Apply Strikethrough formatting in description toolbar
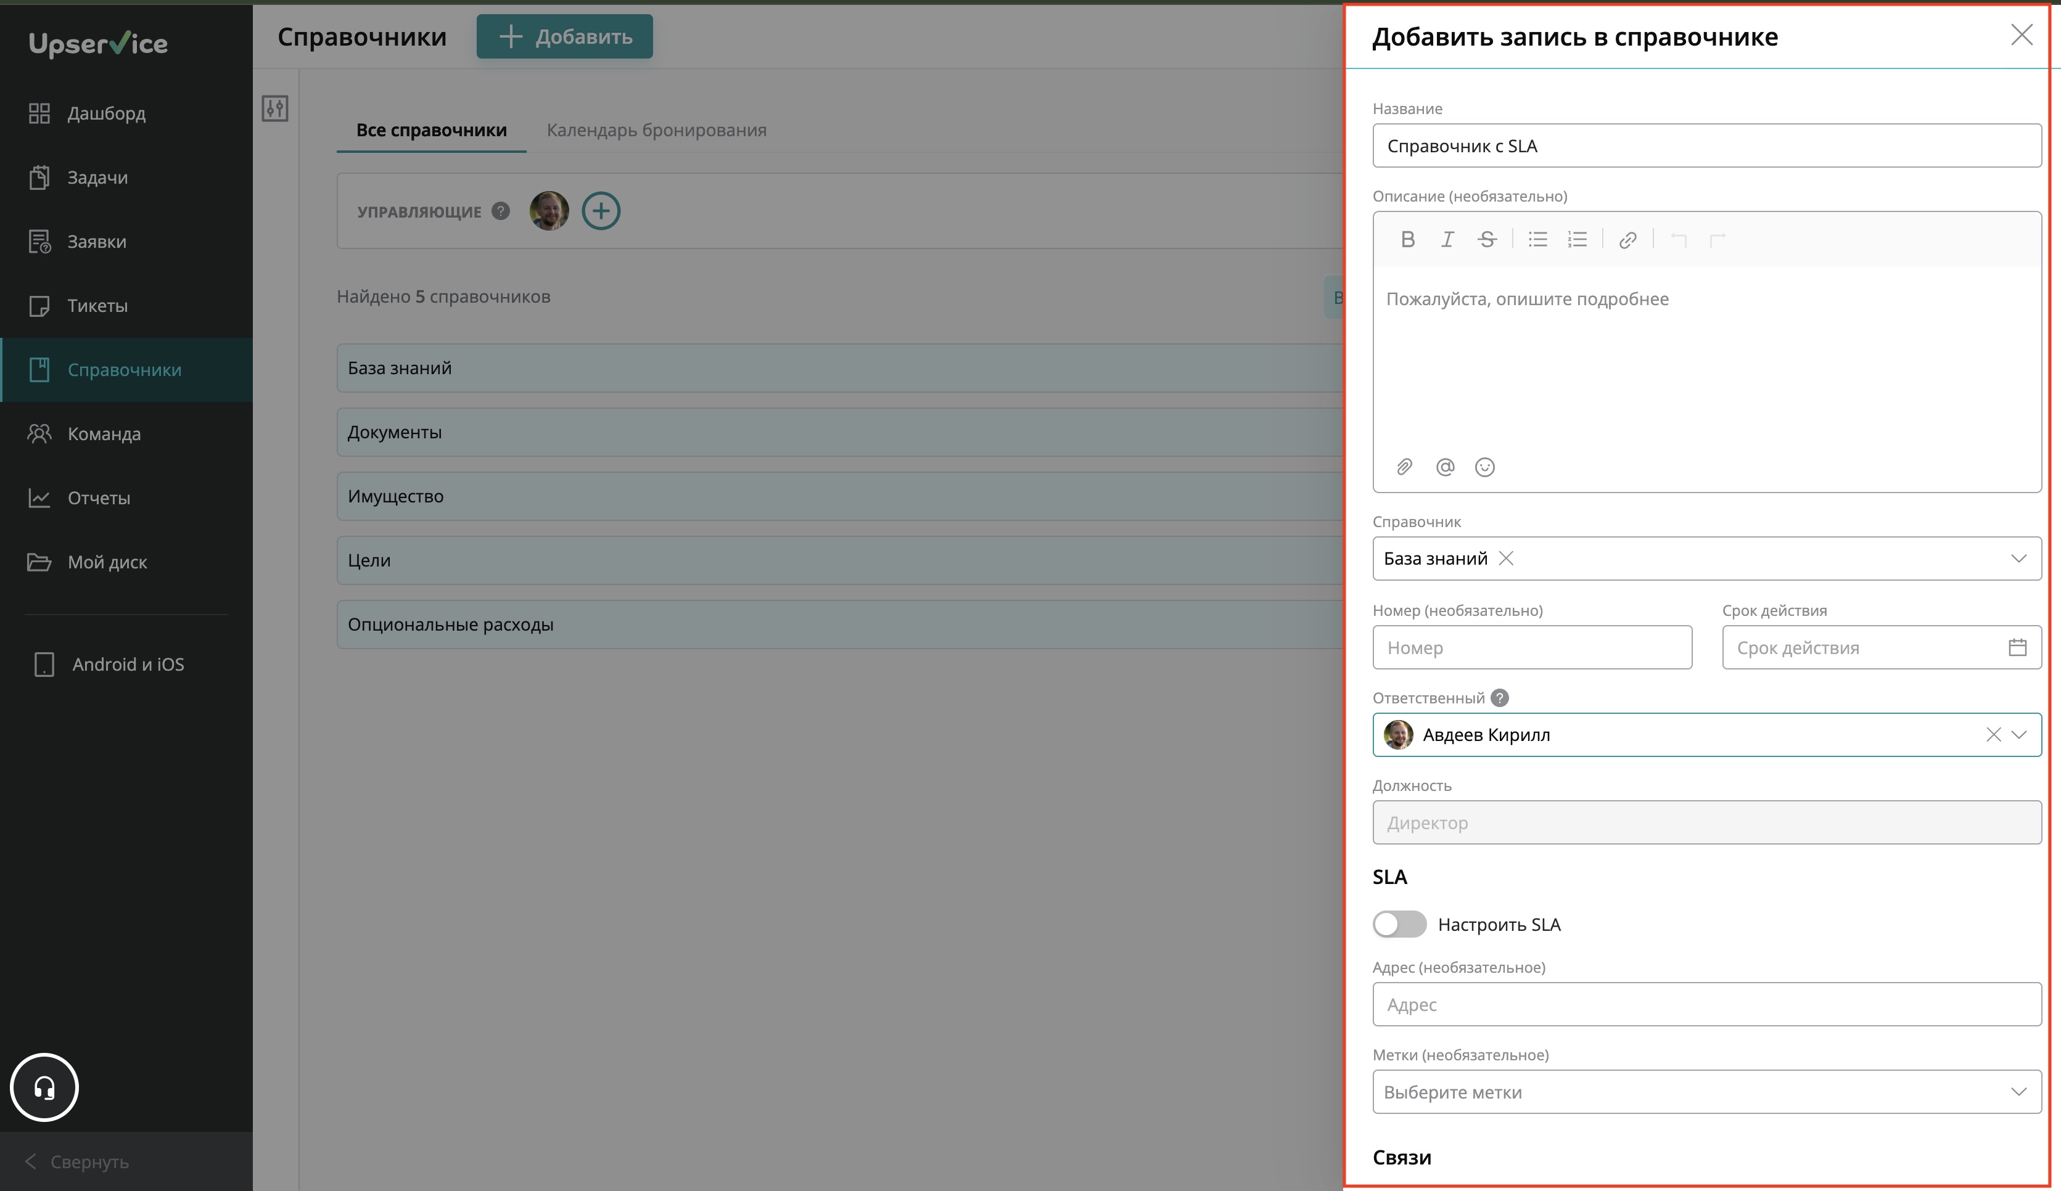2061x1191 pixels. (1487, 240)
